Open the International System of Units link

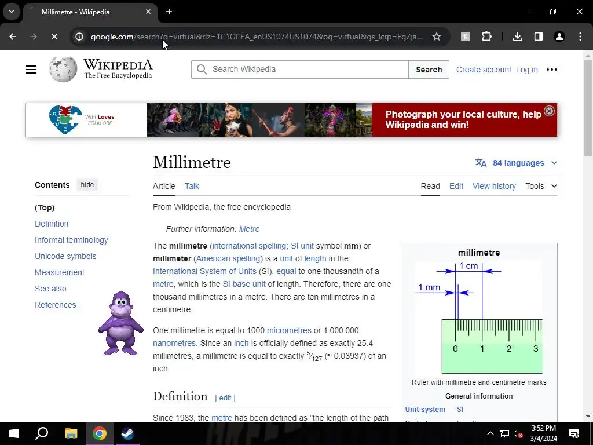pyautogui.click(x=204, y=271)
